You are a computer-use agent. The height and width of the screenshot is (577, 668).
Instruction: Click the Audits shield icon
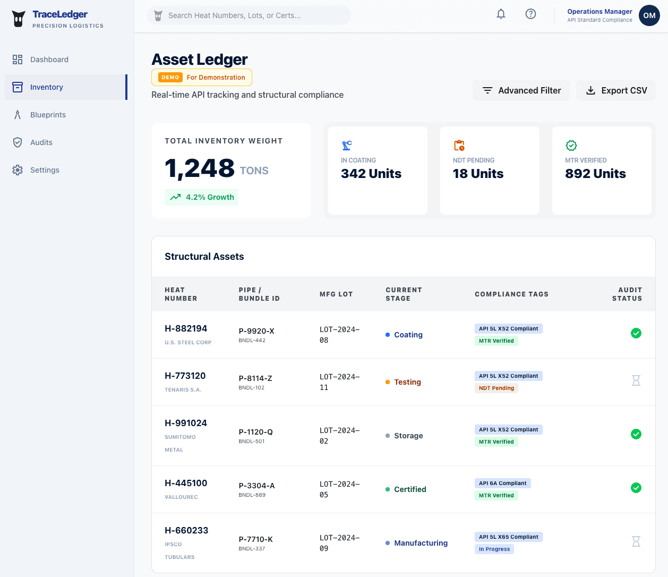click(18, 142)
